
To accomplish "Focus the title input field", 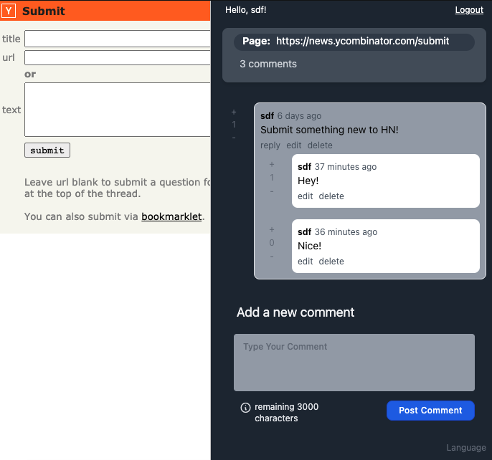I will click(x=118, y=39).
